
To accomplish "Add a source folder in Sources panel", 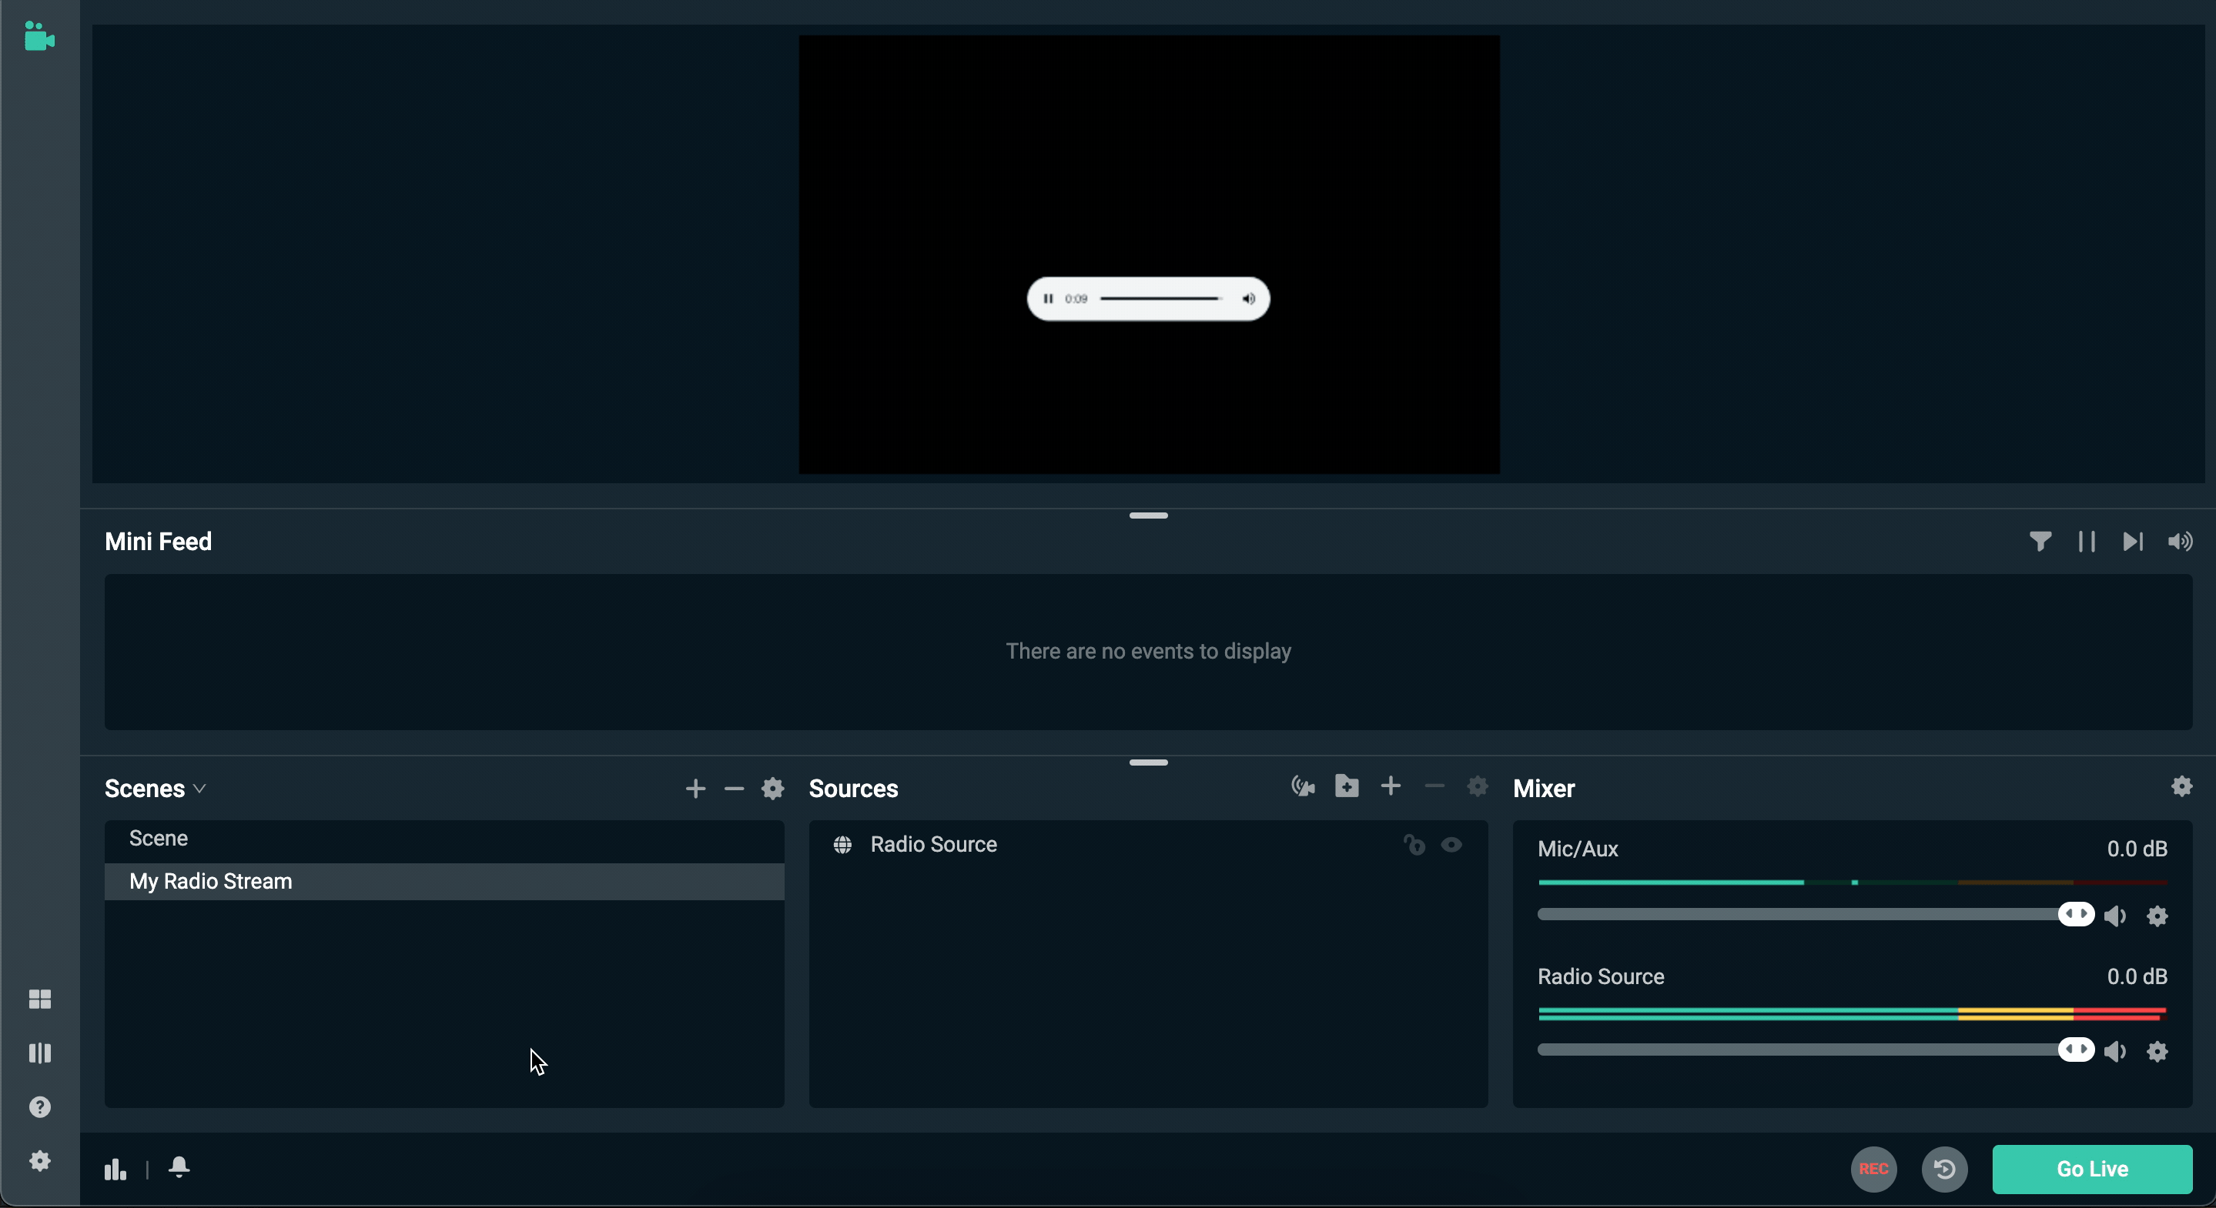I will (1346, 786).
